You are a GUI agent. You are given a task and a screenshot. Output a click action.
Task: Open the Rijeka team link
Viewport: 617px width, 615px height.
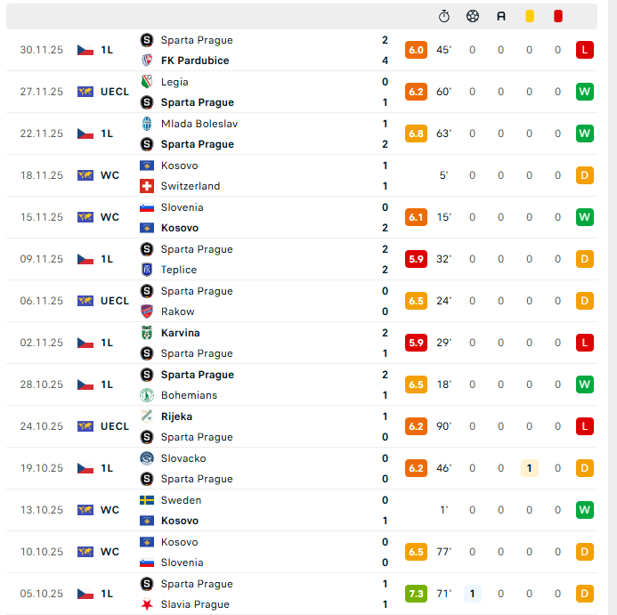176,417
